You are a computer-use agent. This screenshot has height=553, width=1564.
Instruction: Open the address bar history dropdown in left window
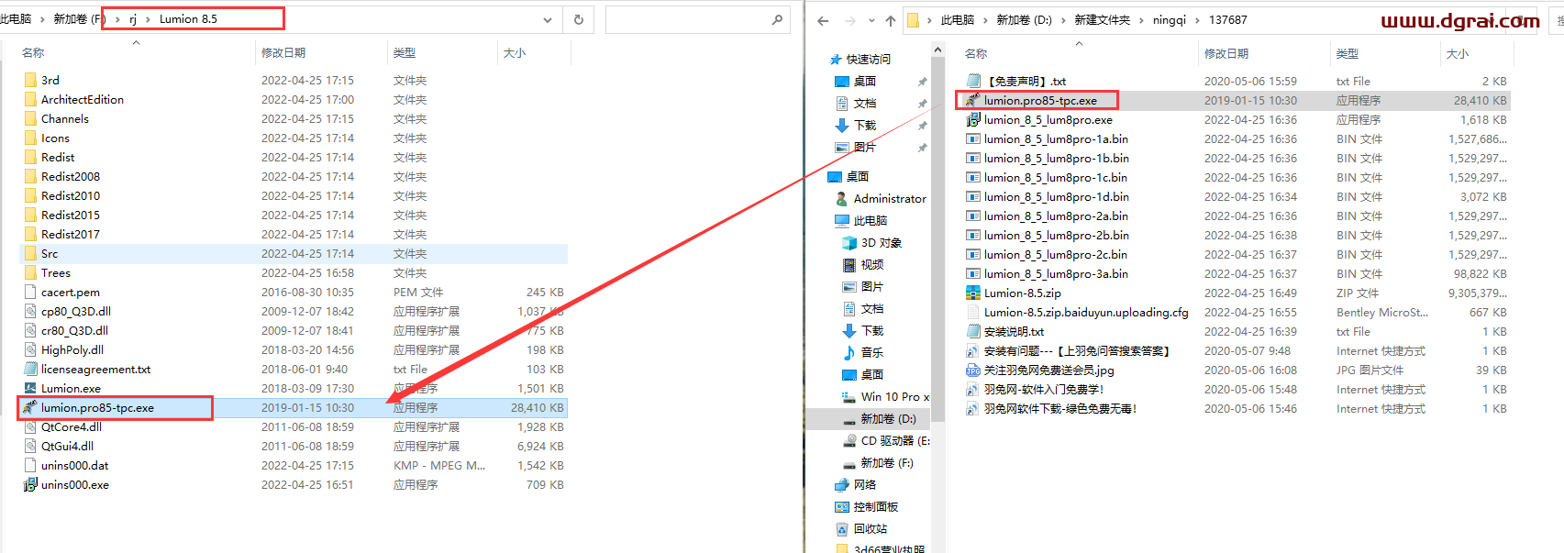(548, 19)
